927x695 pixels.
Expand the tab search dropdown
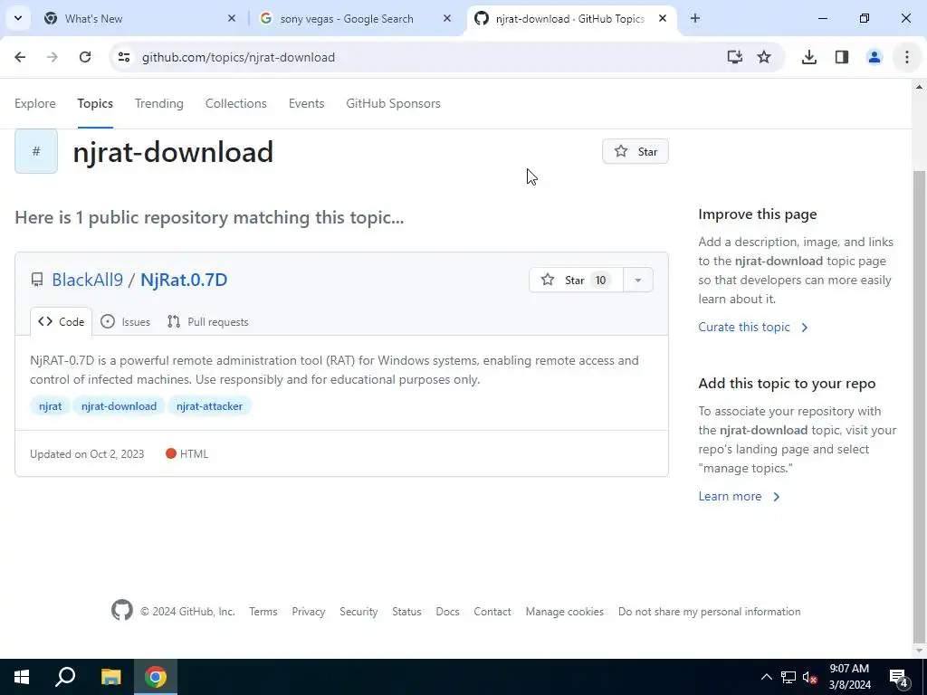[x=18, y=18]
